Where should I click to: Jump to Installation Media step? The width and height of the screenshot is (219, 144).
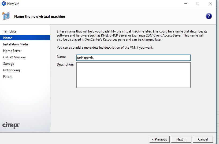coord(16,44)
